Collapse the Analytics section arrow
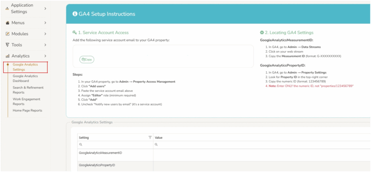This screenshot has height=172, width=371. pos(45,56)
